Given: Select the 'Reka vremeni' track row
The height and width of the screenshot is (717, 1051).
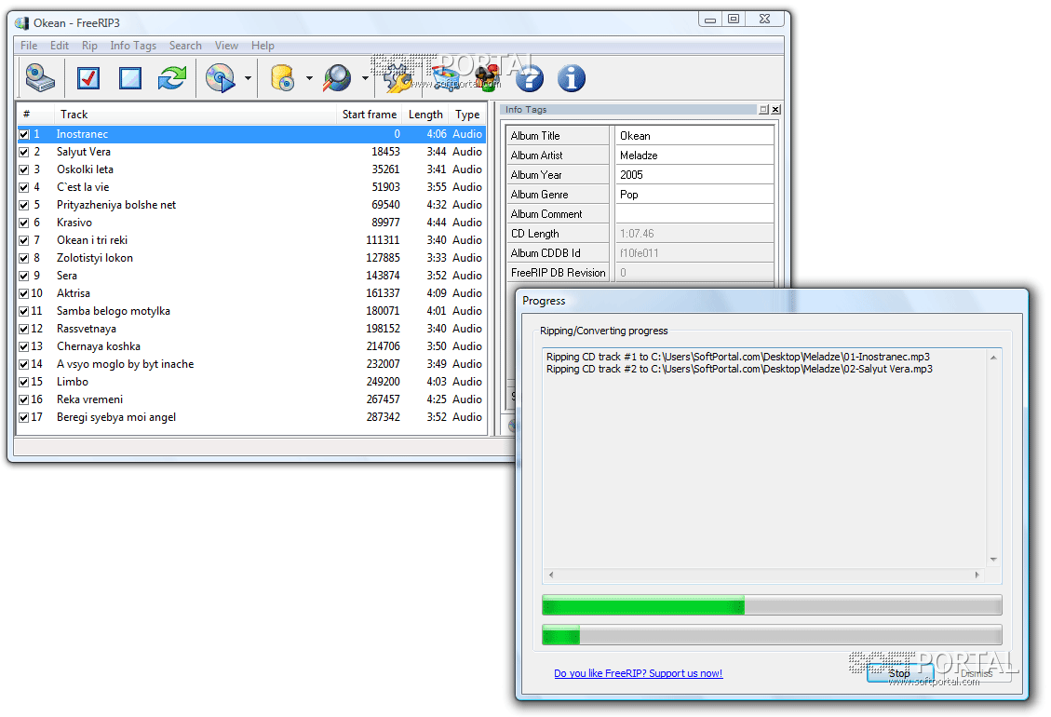Looking at the screenshot, I should [x=252, y=399].
